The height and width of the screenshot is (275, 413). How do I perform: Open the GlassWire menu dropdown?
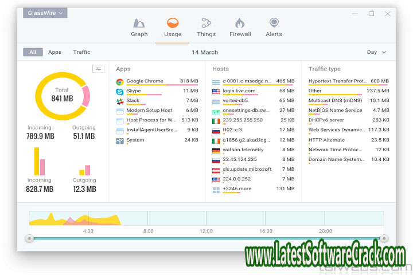(45, 13)
